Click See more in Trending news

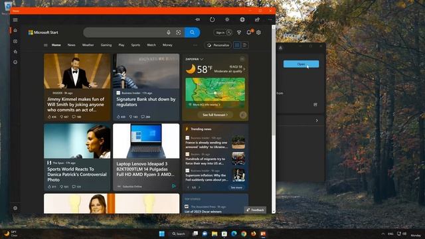pos(236,187)
